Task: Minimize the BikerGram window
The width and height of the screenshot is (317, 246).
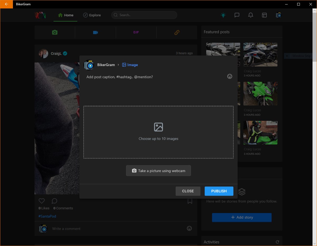Action: [x=286, y=4]
